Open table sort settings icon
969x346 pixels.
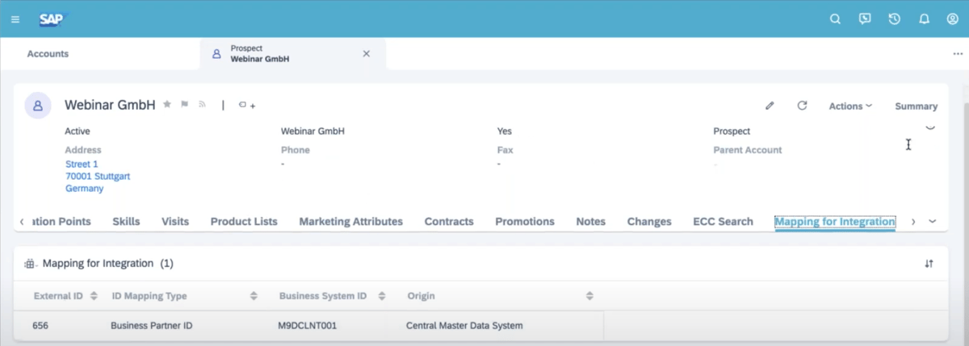pos(929,264)
